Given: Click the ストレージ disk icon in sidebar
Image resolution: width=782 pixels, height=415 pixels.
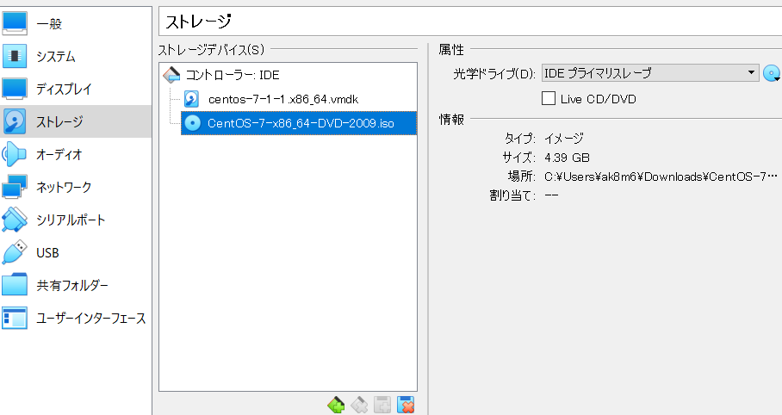Looking at the screenshot, I should point(15,121).
